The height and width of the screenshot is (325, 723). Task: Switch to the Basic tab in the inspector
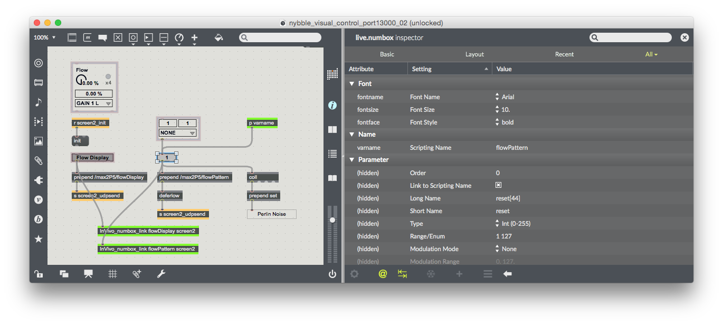point(387,54)
